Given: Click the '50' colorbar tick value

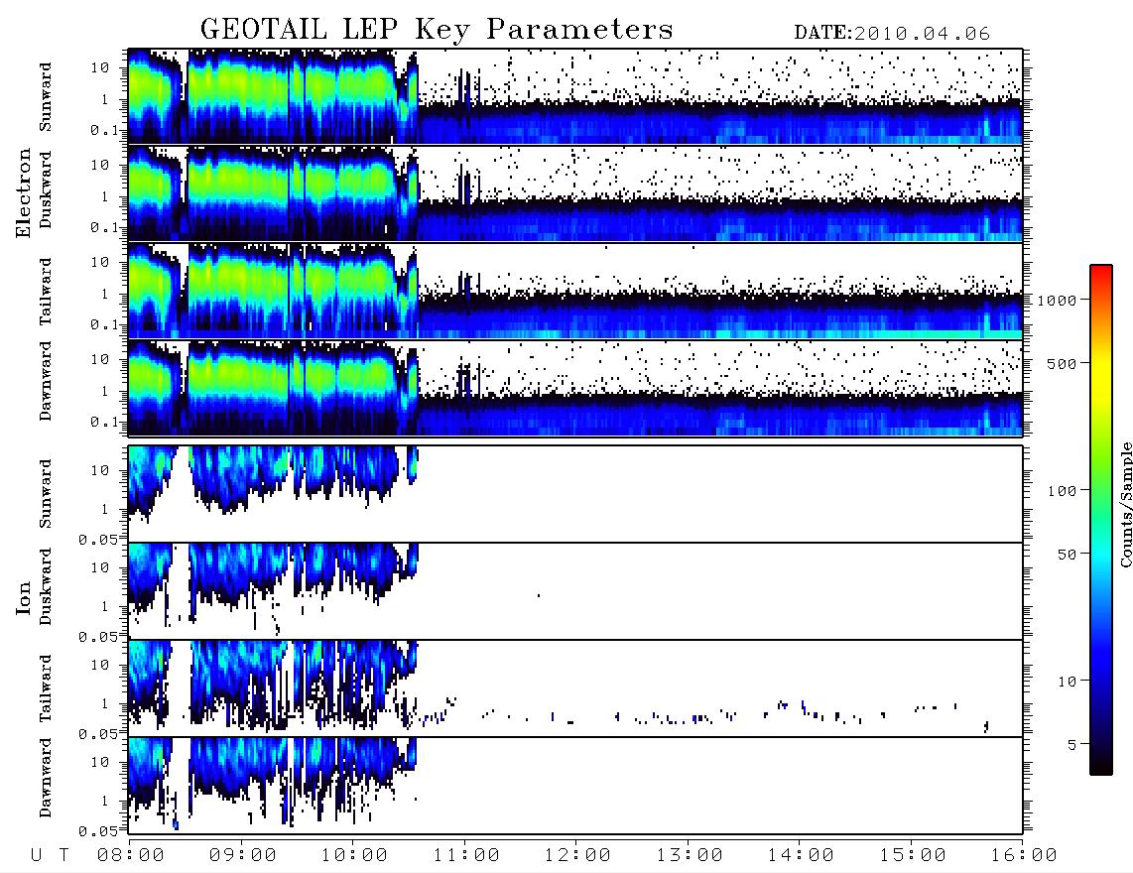Looking at the screenshot, I should click(x=1067, y=555).
